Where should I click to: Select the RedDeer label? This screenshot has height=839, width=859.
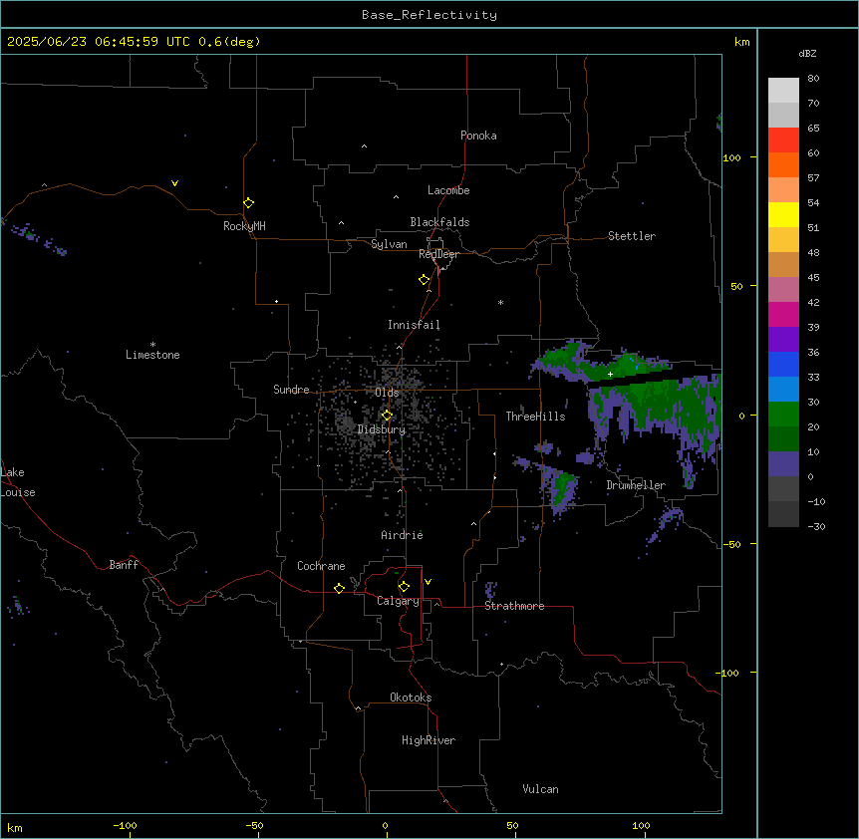(438, 254)
